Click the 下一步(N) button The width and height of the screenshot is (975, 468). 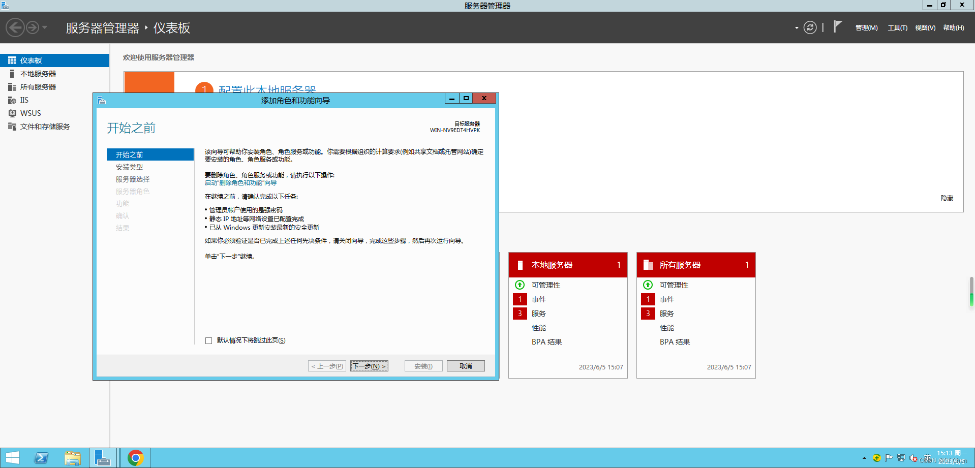coord(369,366)
